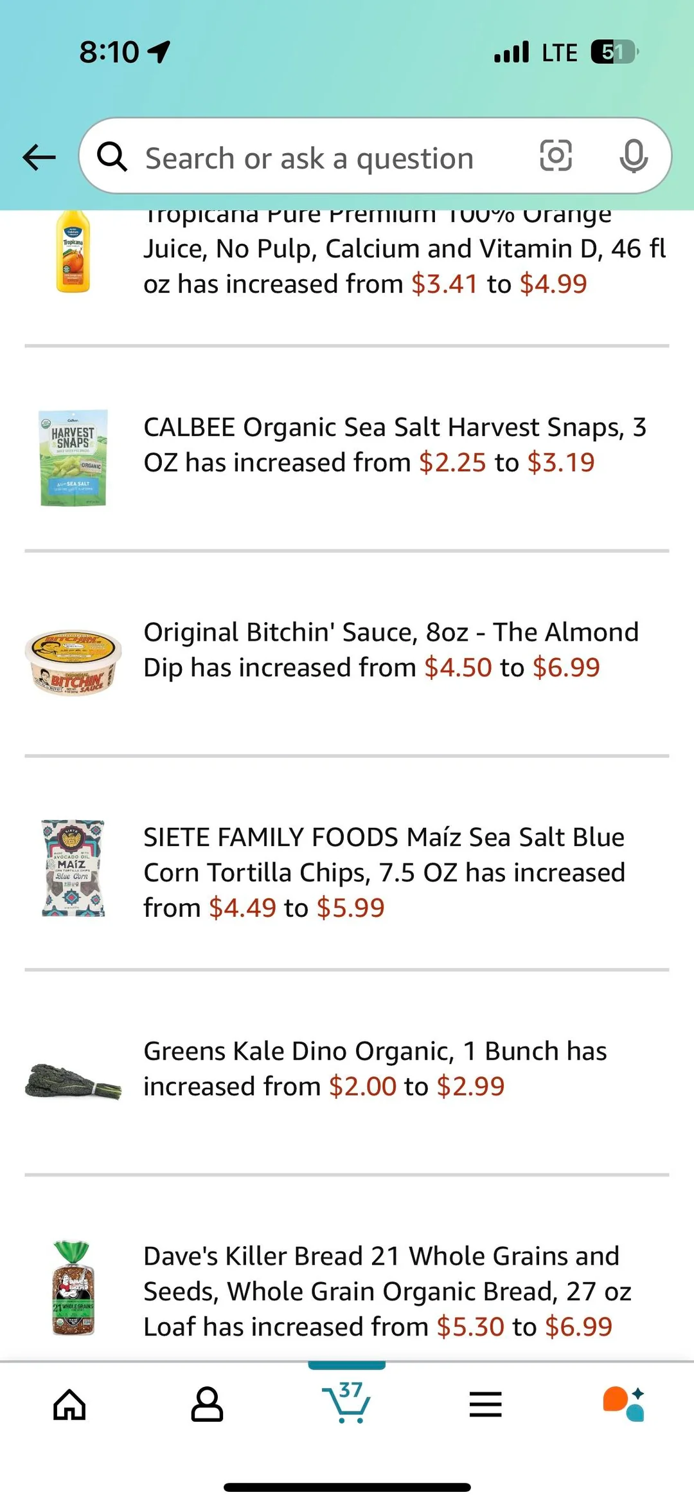The image size is (694, 1506).
Task: Open the account profile tab
Action: [x=207, y=1404]
